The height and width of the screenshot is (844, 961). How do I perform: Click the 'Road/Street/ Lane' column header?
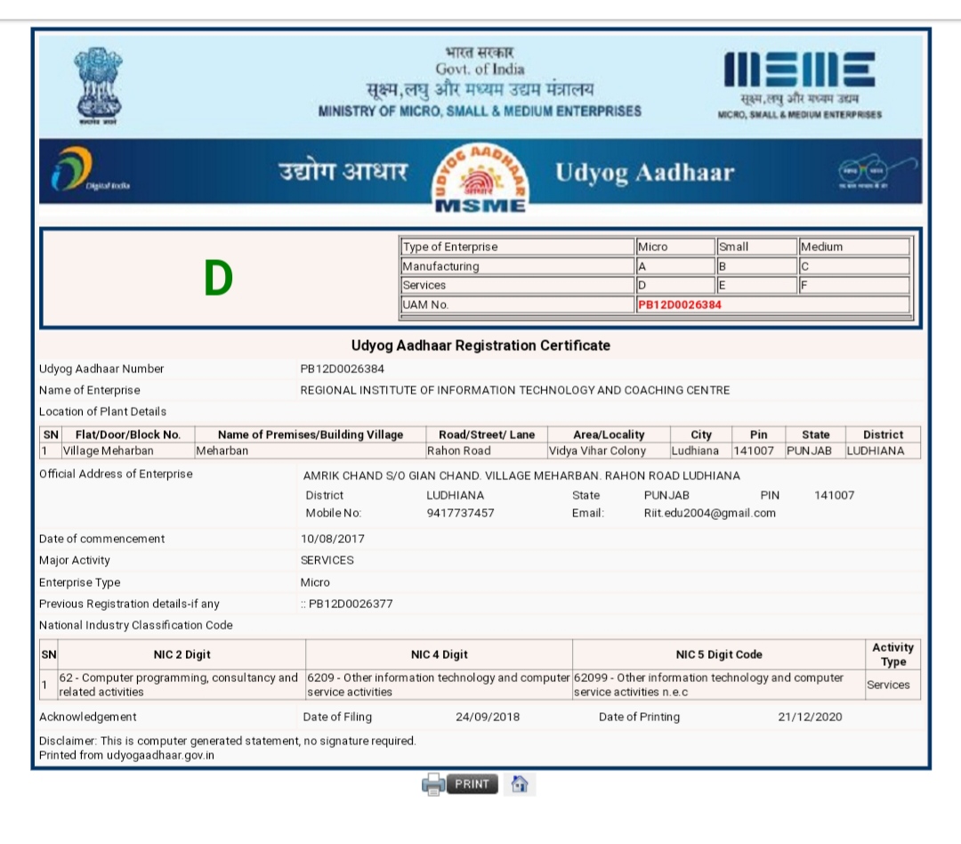487,434
